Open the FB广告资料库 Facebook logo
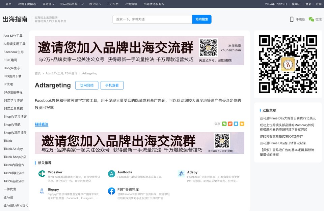The width and height of the screenshot is (324, 211). [x=112, y=191]
